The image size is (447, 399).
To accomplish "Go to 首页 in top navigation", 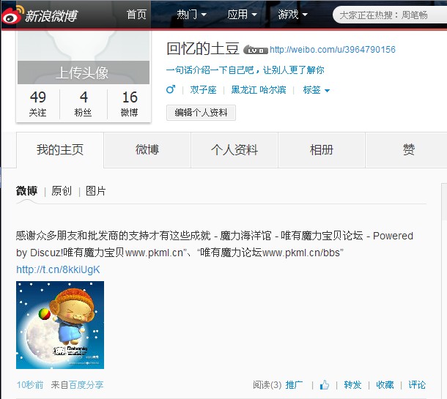I will [136, 15].
